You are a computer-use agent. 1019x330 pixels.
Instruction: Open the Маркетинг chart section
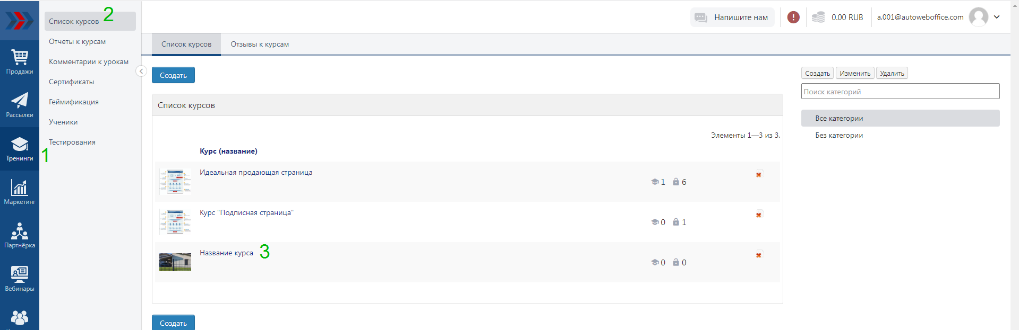(x=20, y=192)
